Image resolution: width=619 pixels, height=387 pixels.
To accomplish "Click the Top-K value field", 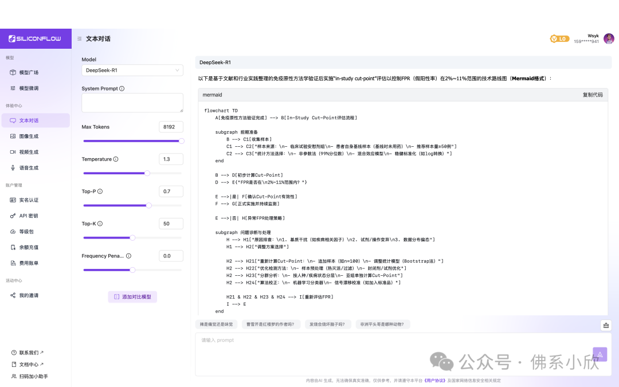I will (171, 224).
